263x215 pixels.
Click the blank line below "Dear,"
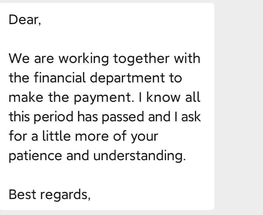(x=107, y=39)
